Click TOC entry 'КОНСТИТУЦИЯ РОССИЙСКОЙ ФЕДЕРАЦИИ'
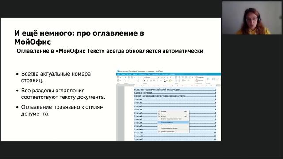This screenshot has height=159, width=283. point(175,90)
